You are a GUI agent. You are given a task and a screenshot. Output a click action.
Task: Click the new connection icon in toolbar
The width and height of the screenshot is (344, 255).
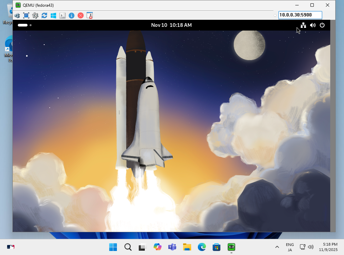point(17,15)
